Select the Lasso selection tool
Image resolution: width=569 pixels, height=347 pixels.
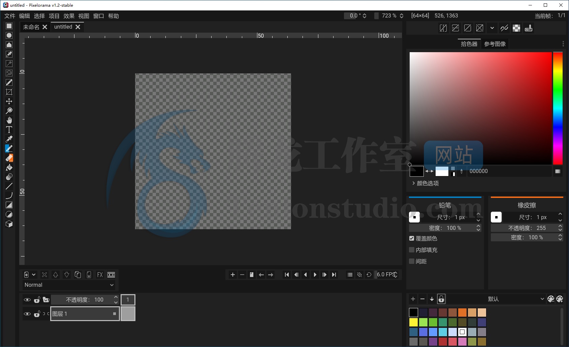[9, 73]
